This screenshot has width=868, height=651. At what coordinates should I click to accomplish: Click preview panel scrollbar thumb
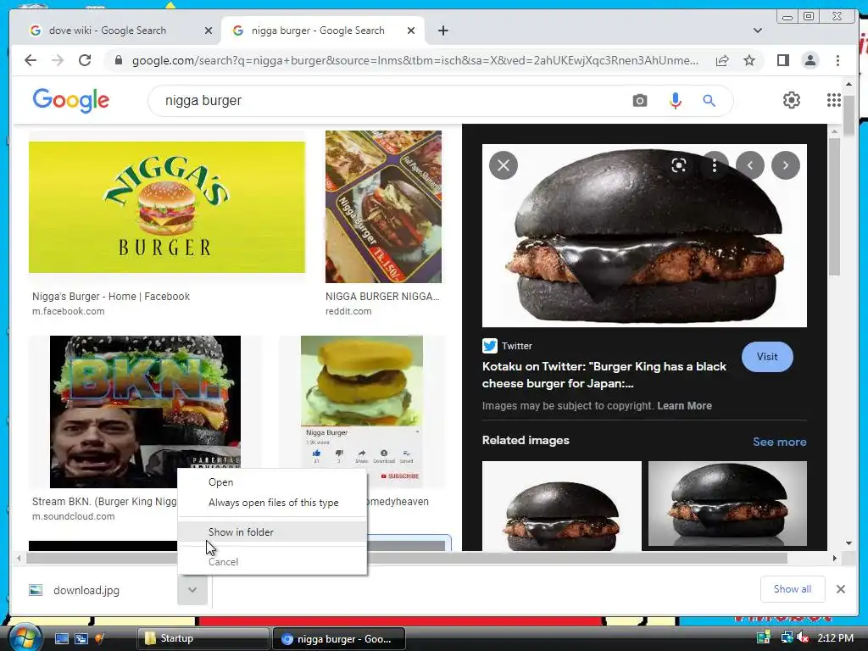pos(834,206)
